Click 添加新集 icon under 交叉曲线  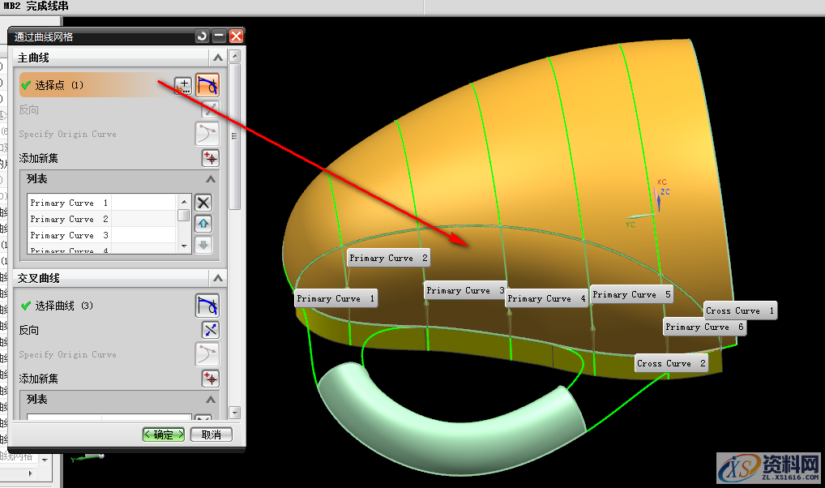click(211, 379)
